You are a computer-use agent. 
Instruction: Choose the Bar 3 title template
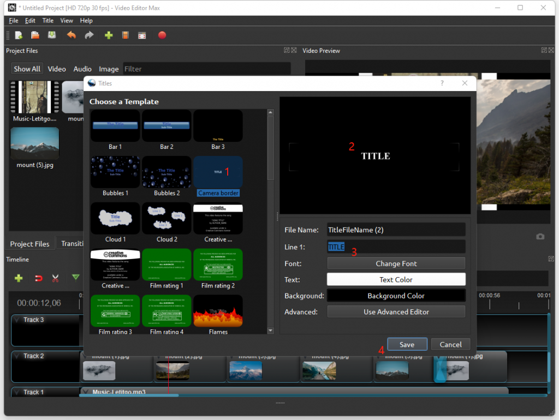tap(218, 130)
